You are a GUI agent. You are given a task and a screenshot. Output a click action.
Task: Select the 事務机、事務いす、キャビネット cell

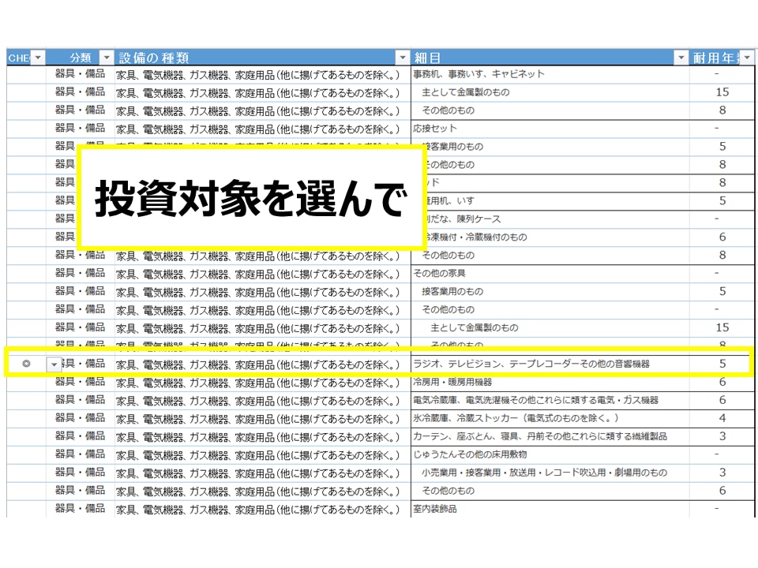[550, 74]
